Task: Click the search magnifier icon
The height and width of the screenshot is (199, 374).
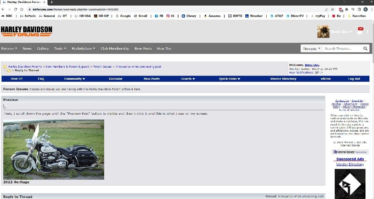Action: pos(365,49)
